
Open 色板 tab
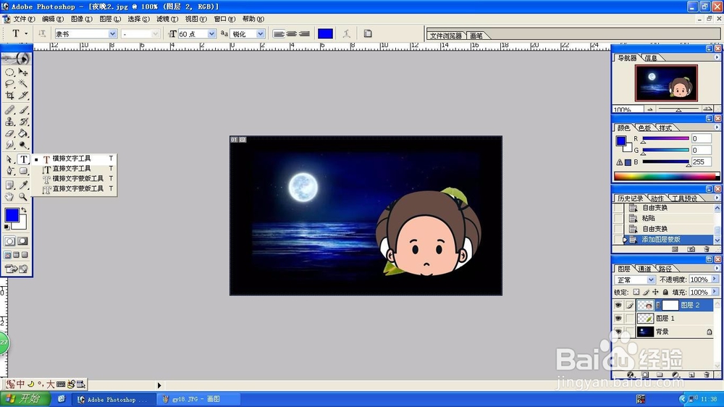tap(644, 128)
